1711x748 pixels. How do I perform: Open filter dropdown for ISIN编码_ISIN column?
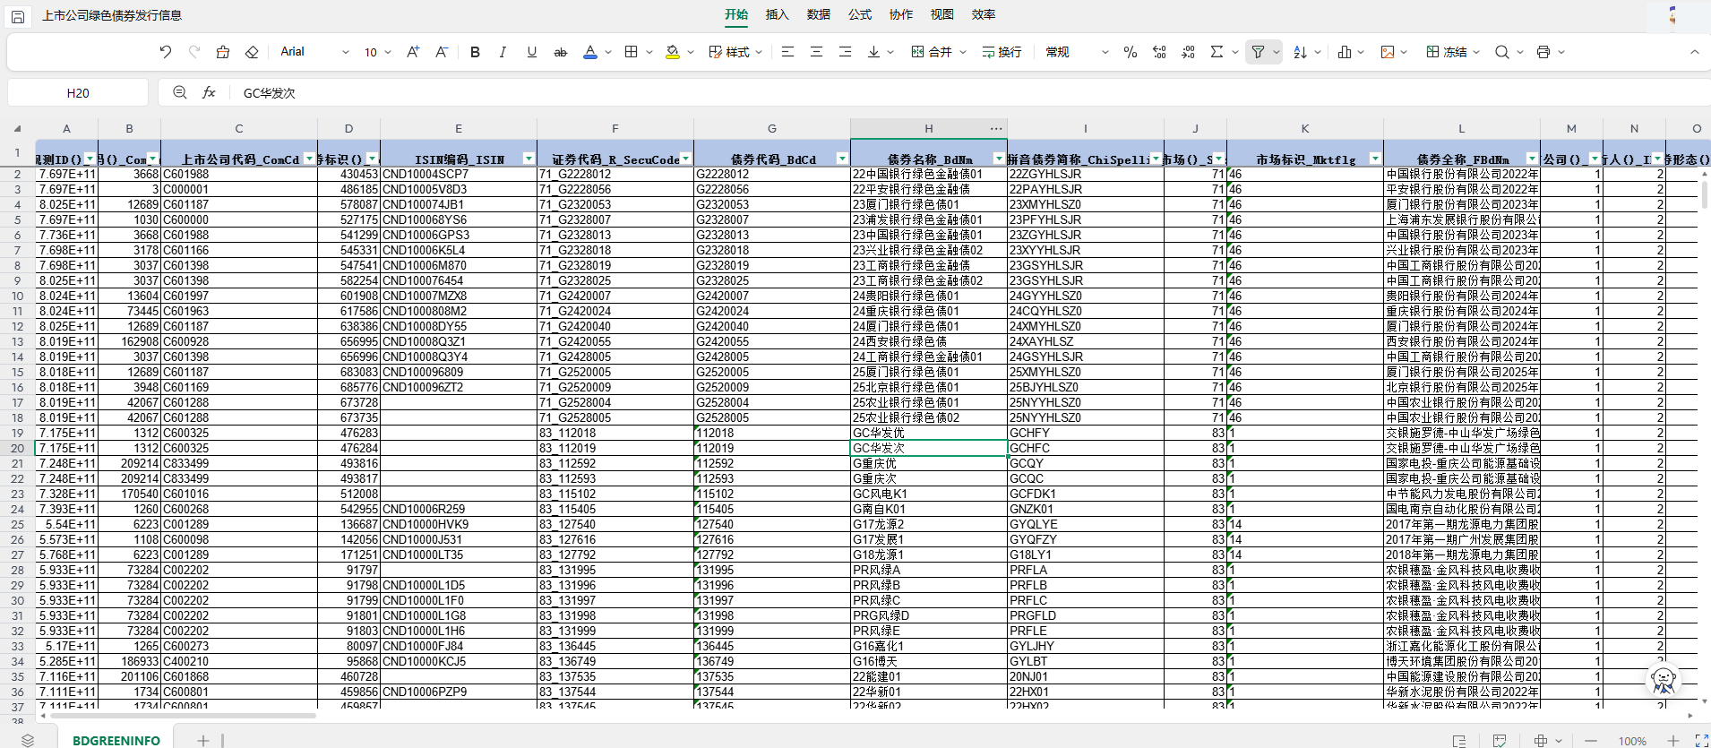coord(529,159)
